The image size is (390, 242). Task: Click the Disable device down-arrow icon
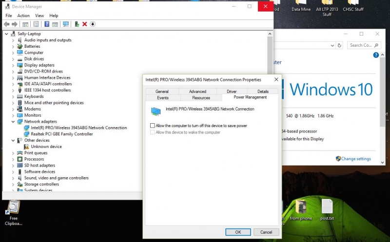coord(93,24)
